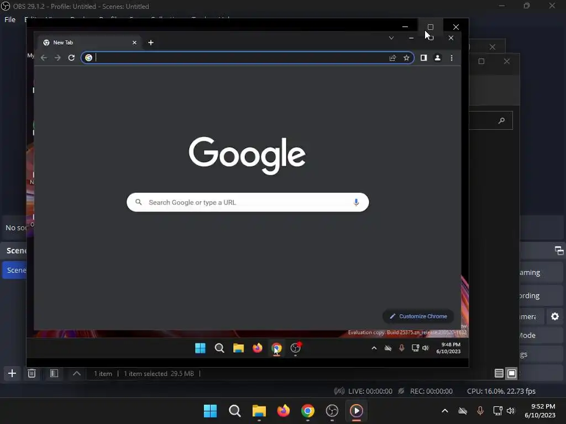Image resolution: width=566 pixels, height=424 pixels.
Task: Close the New Tab tab in Chrome
Action: tap(134, 43)
